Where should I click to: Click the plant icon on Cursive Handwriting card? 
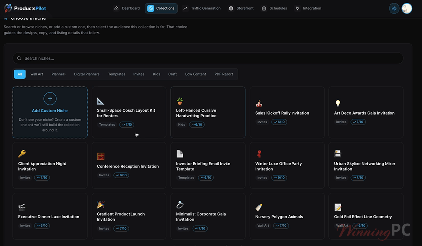point(180,101)
